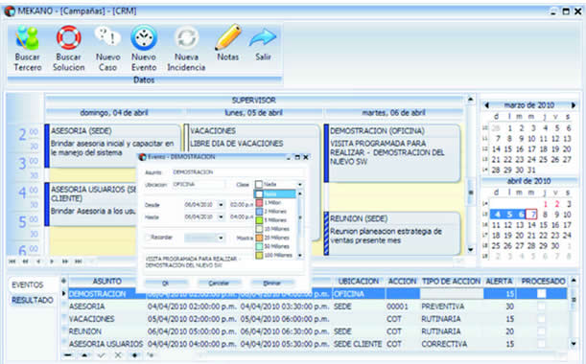
Task: Click Cancelar in the Evento dialog
Action: [x=219, y=284]
